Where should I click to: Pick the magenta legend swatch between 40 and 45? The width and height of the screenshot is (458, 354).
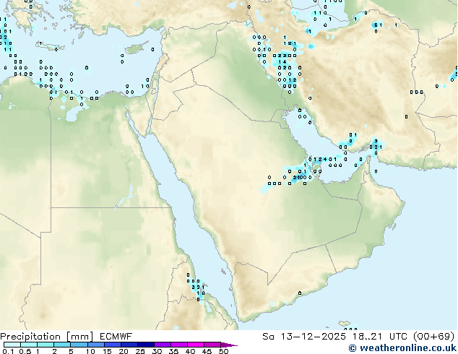(196, 345)
